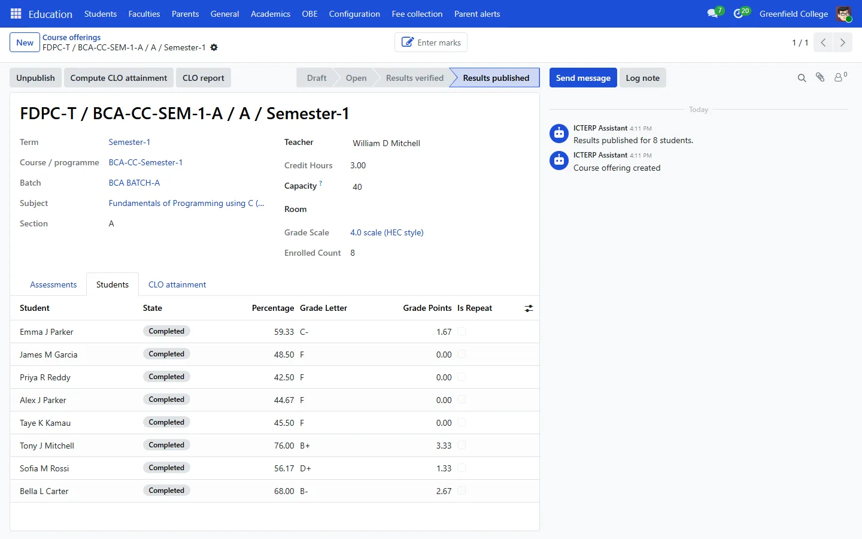
Task: Click the Capacity field value 40
Action: 357,187
